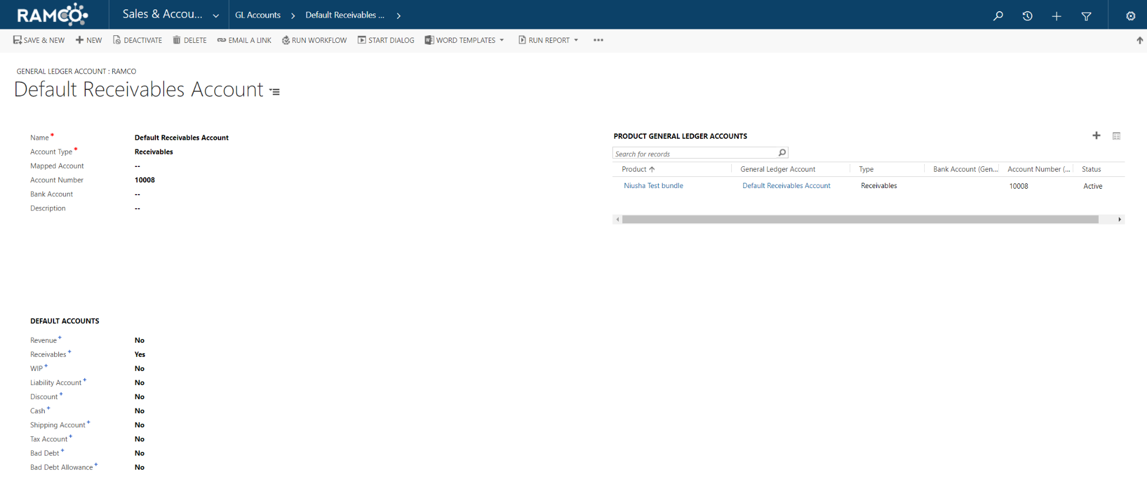Open the search magnifier in top bar
The image size is (1147, 482).
[x=998, y=16]
